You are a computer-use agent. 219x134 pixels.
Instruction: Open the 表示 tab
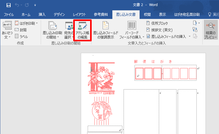(162, 14)
